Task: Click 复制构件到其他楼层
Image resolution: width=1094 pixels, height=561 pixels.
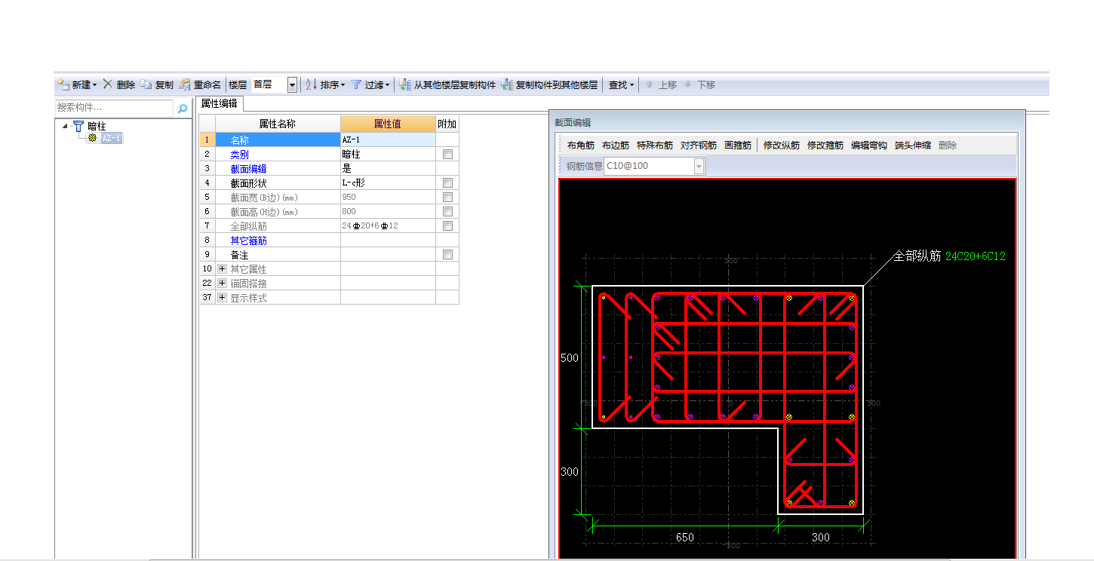Action: coord(549,85)
